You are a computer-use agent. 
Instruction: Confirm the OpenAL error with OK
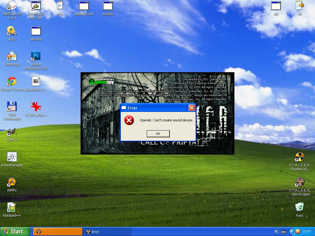(x=158, y=134)
